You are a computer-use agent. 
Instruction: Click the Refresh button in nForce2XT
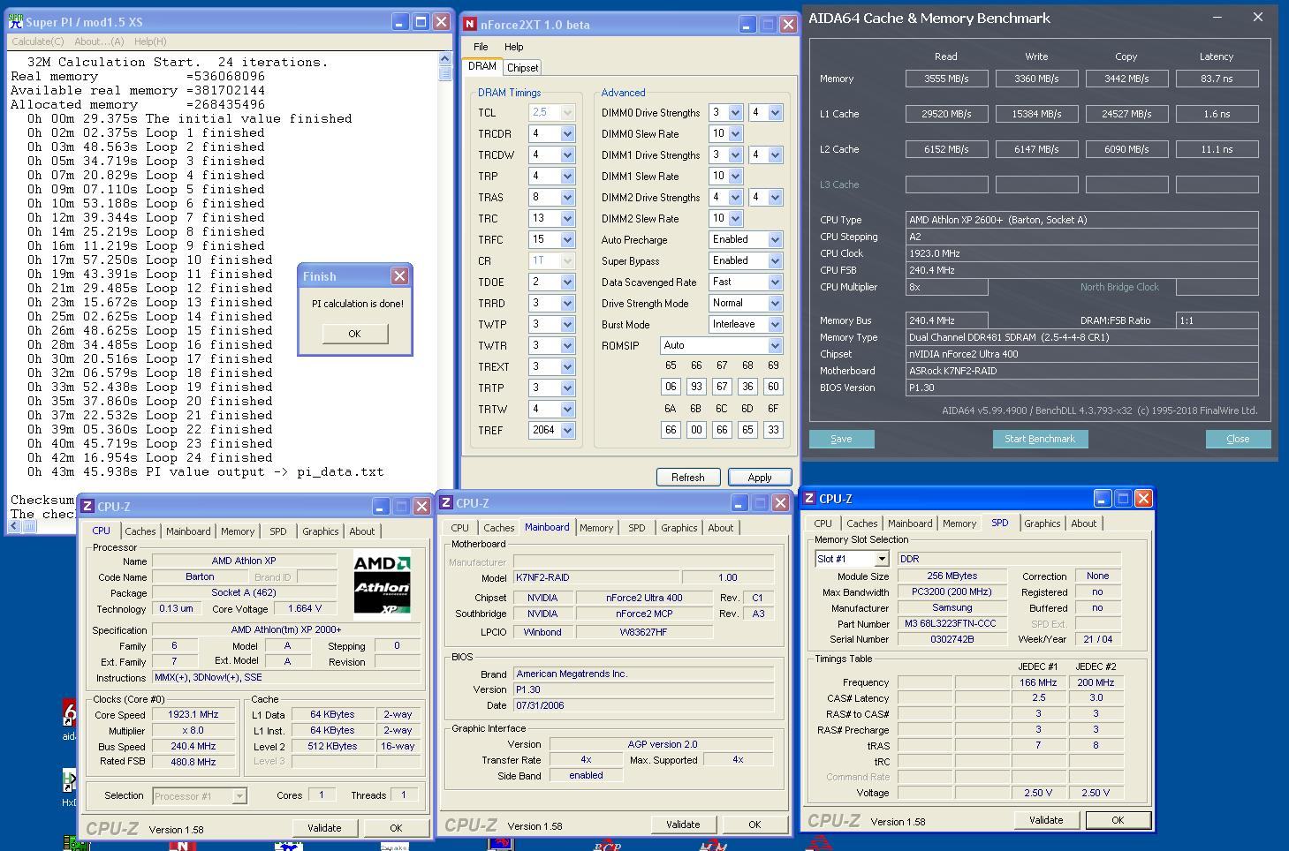tap(688, 477)
